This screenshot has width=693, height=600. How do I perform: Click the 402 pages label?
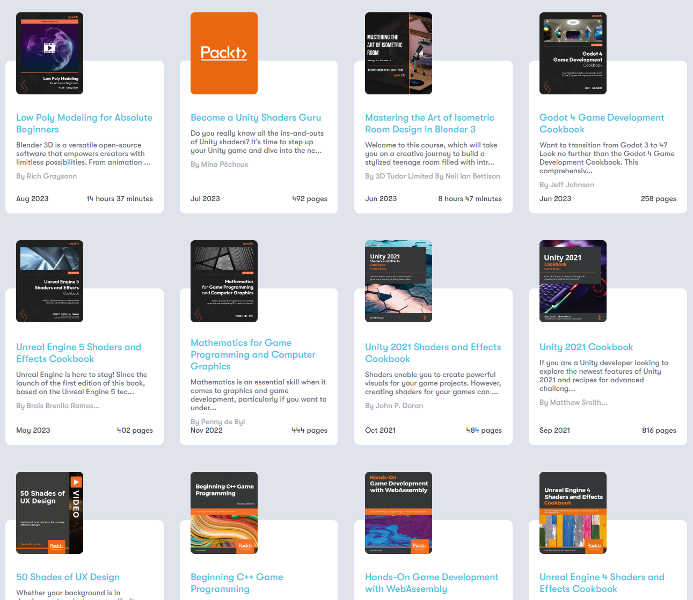(135, 430)
